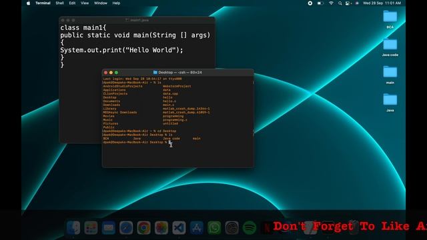
Task: Click the Desktop zsh window title
Action: point(180,73)
